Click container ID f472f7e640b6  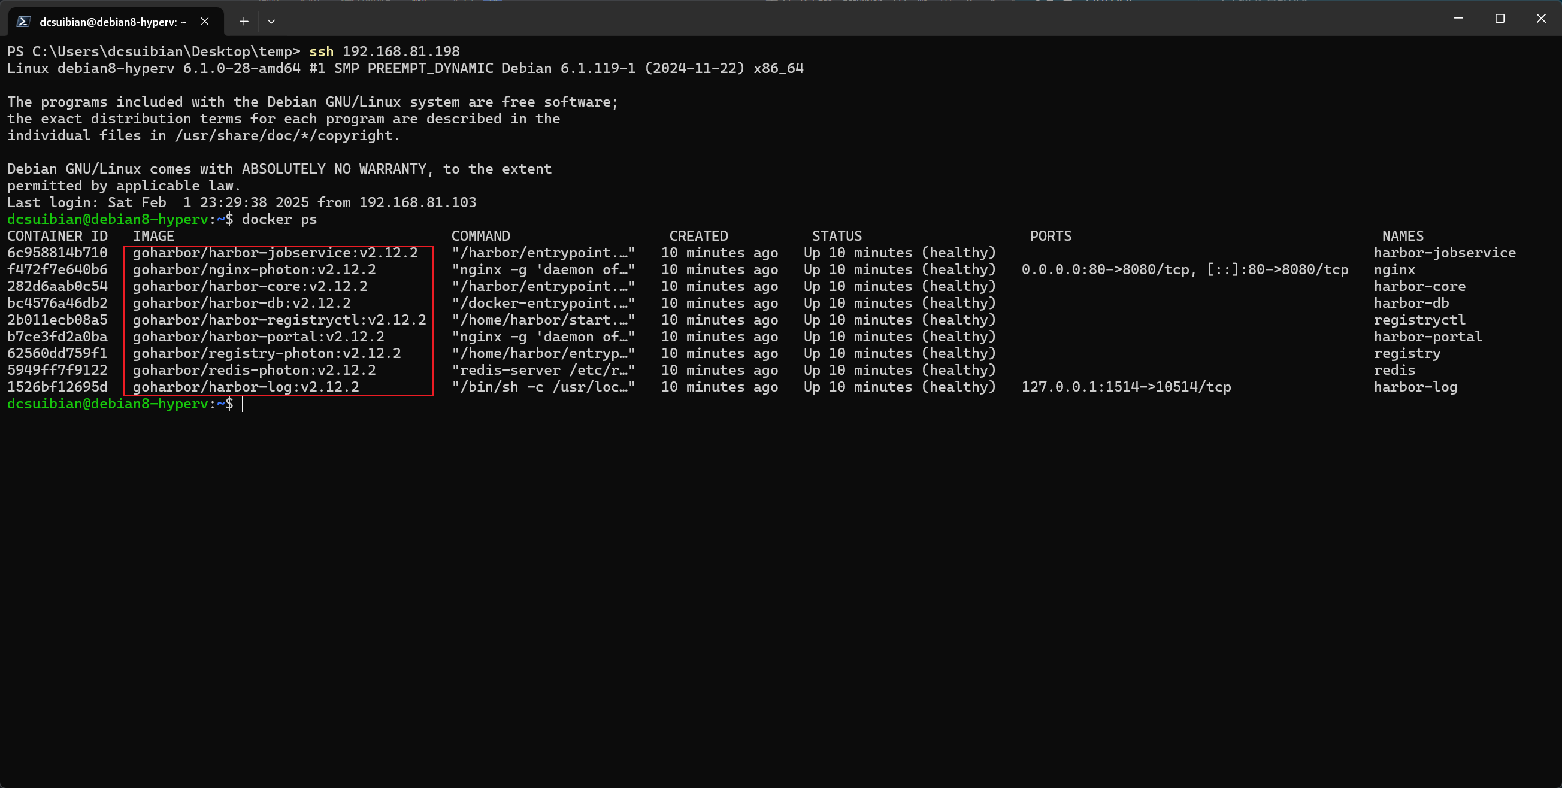(57, 269)
